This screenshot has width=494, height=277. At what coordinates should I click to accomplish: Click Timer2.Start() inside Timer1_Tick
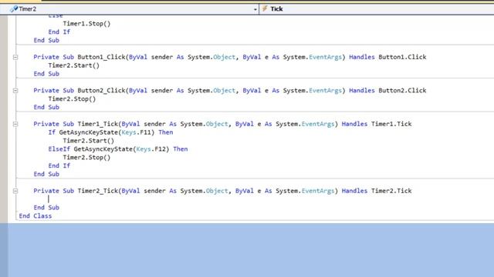[89, 141]
